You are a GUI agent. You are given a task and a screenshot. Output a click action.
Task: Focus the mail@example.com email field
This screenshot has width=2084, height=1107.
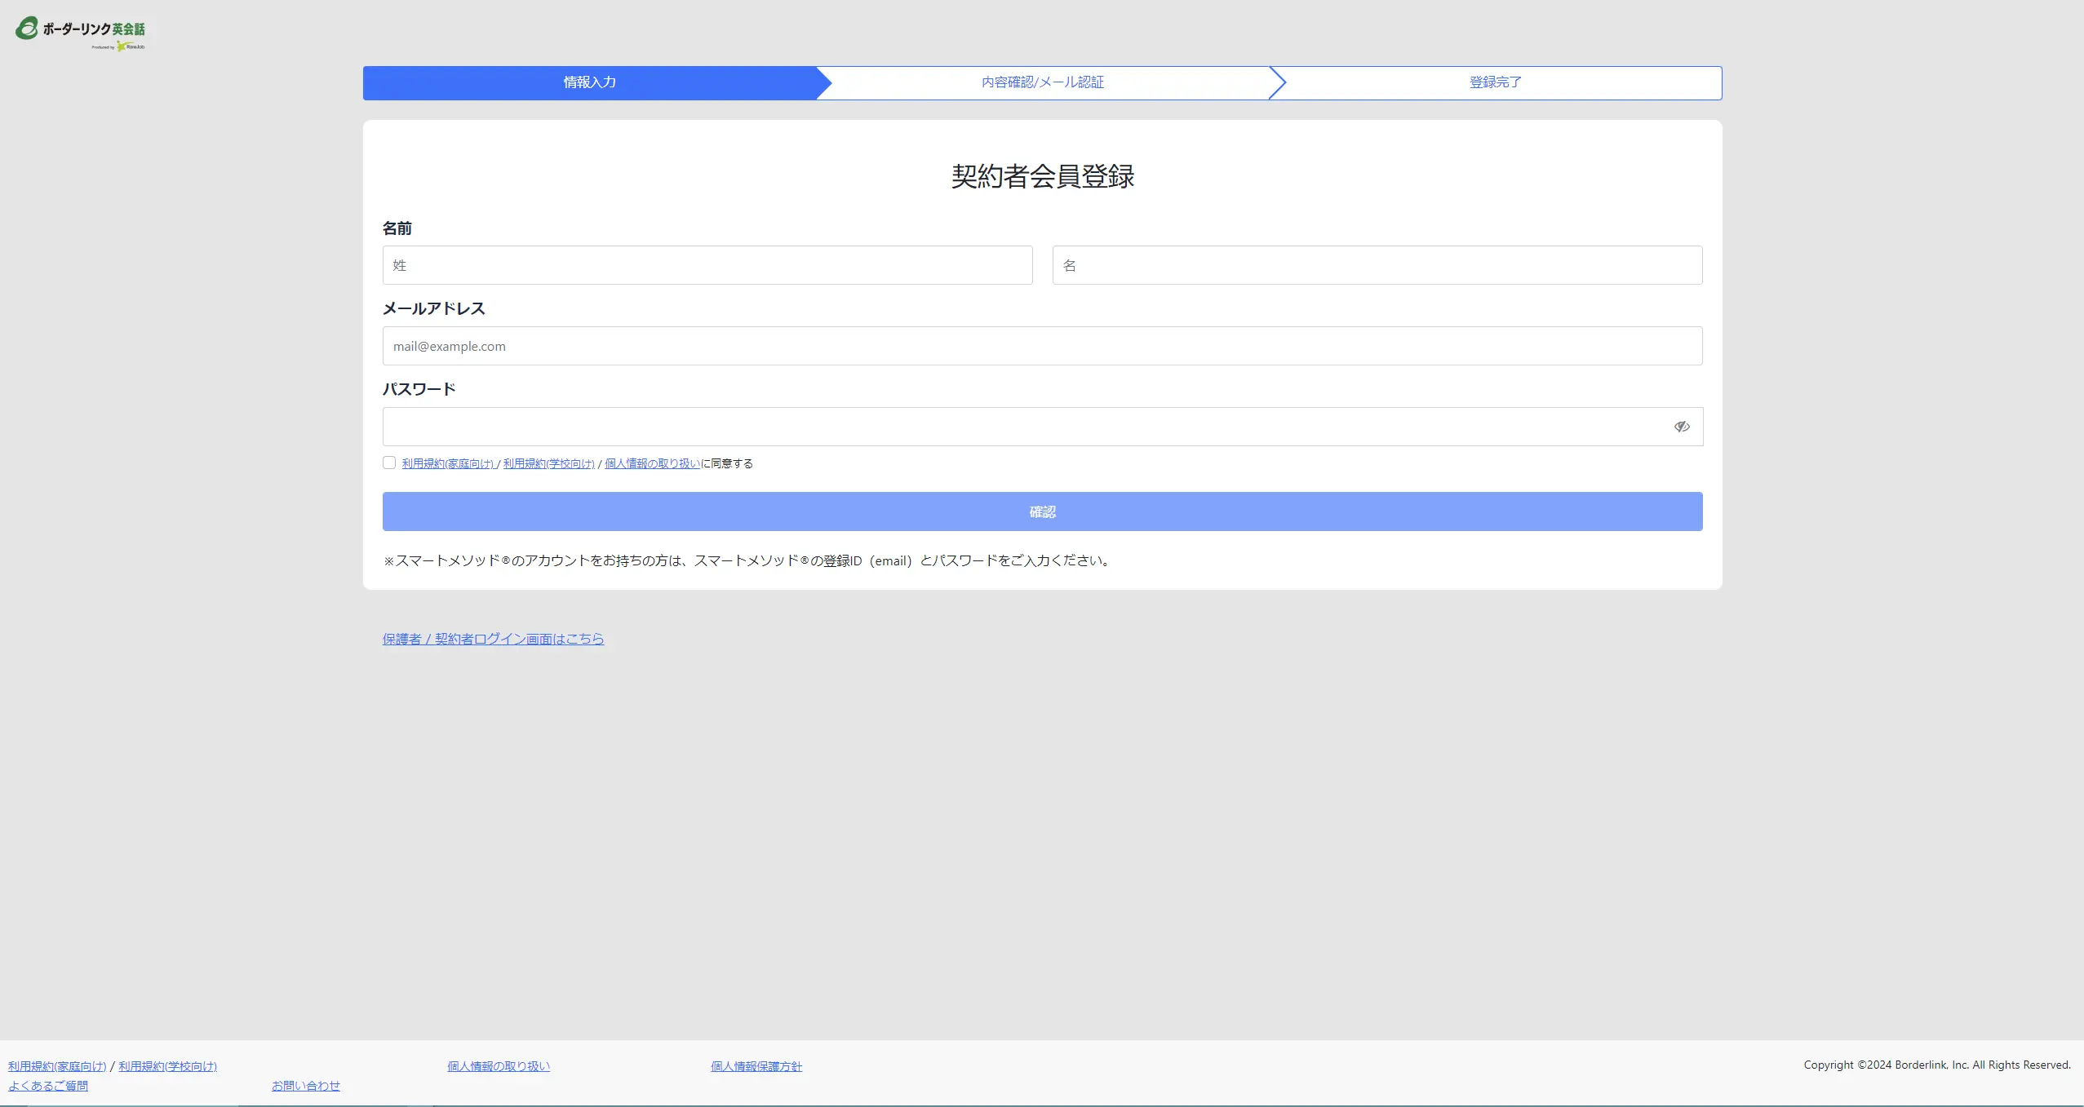click(x=1042, y=346)
